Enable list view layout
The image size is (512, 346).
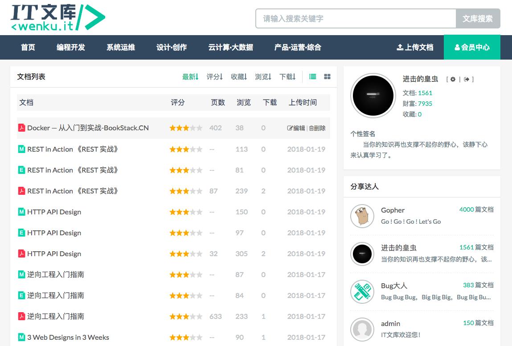[x=312, y=76]
